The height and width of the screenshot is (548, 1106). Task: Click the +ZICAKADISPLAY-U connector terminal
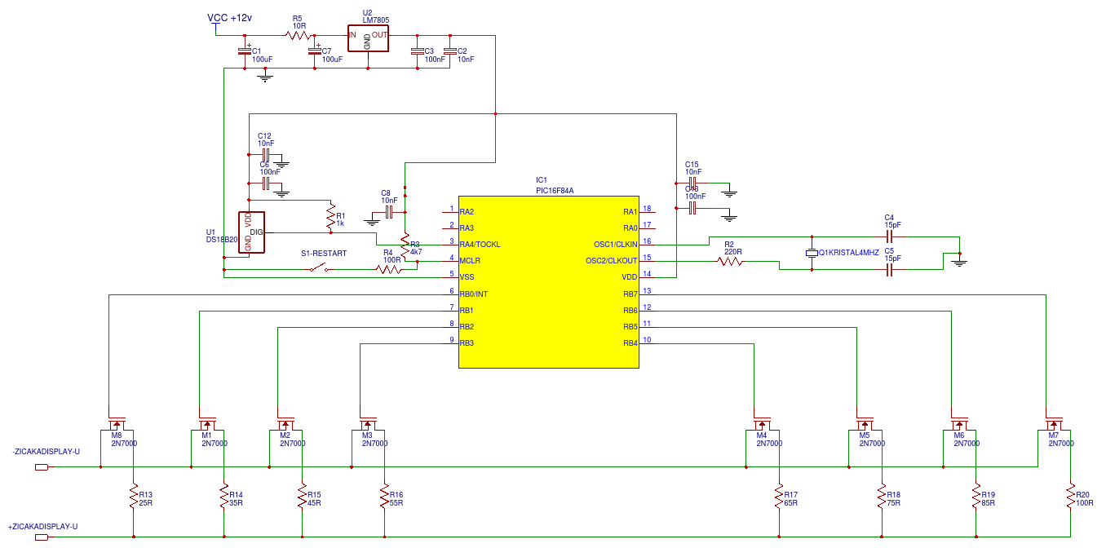pyautogui.click(x=42, y=537)
